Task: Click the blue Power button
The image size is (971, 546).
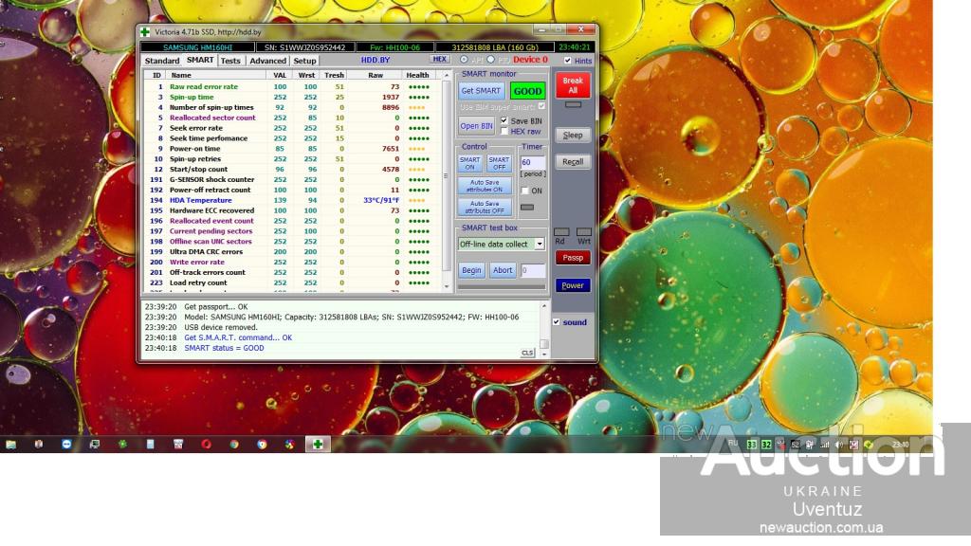Action: click(x=573, y=285)
